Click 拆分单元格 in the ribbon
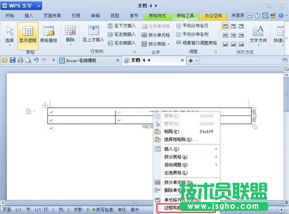 tap(158, 35)
